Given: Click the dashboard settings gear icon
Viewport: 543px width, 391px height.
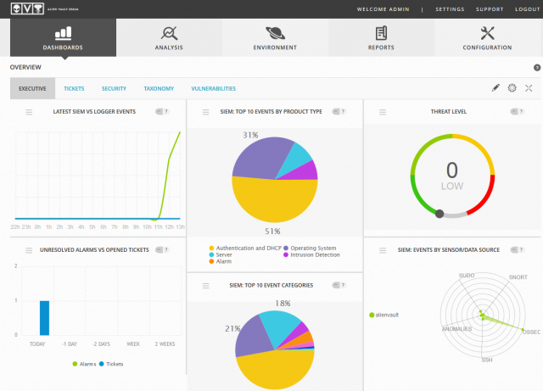Looking at the screenshot, I should pos(512,88).
